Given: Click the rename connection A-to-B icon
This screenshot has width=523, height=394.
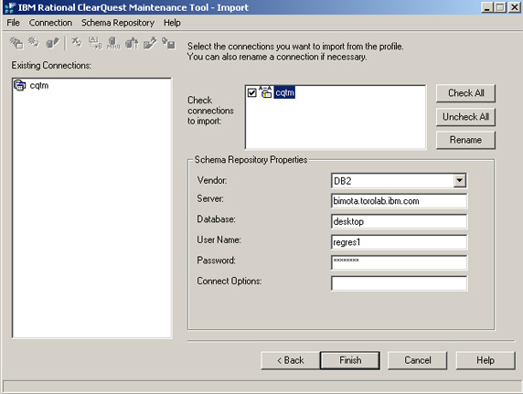Looking at the screenshot, I should click(95, 43).
